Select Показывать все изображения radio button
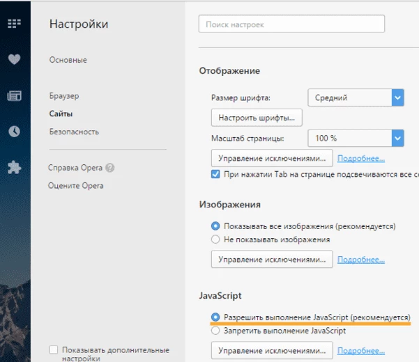This screenshot has height=362, width=419. (215, 226)
